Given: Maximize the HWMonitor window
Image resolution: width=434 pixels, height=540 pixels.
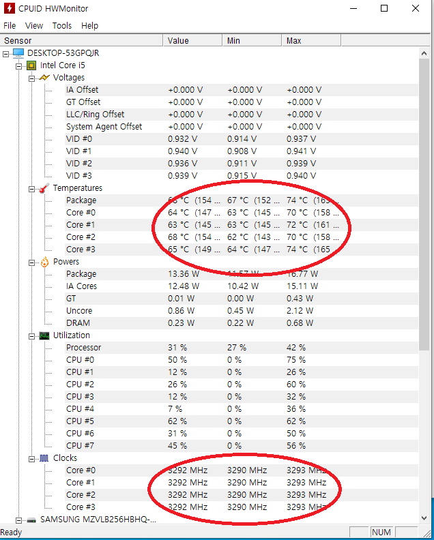Looking at the screenshot, I should [384, 8].
